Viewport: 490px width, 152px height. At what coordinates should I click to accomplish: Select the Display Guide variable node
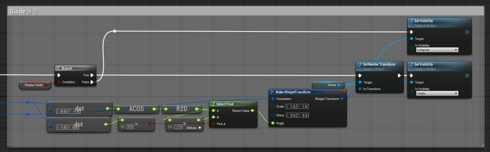coord(34,85)
